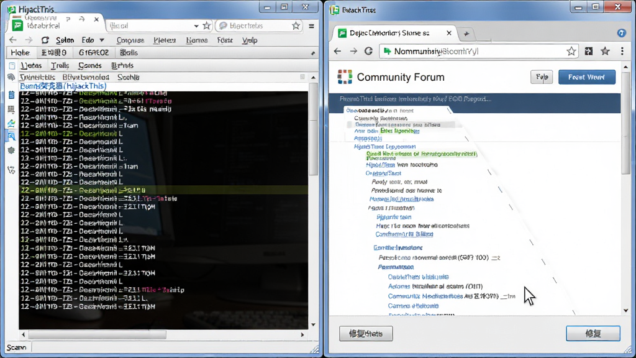Click the Community Forum colorful logo
Viewport: 636px width, 358px height.
(345, 76)
